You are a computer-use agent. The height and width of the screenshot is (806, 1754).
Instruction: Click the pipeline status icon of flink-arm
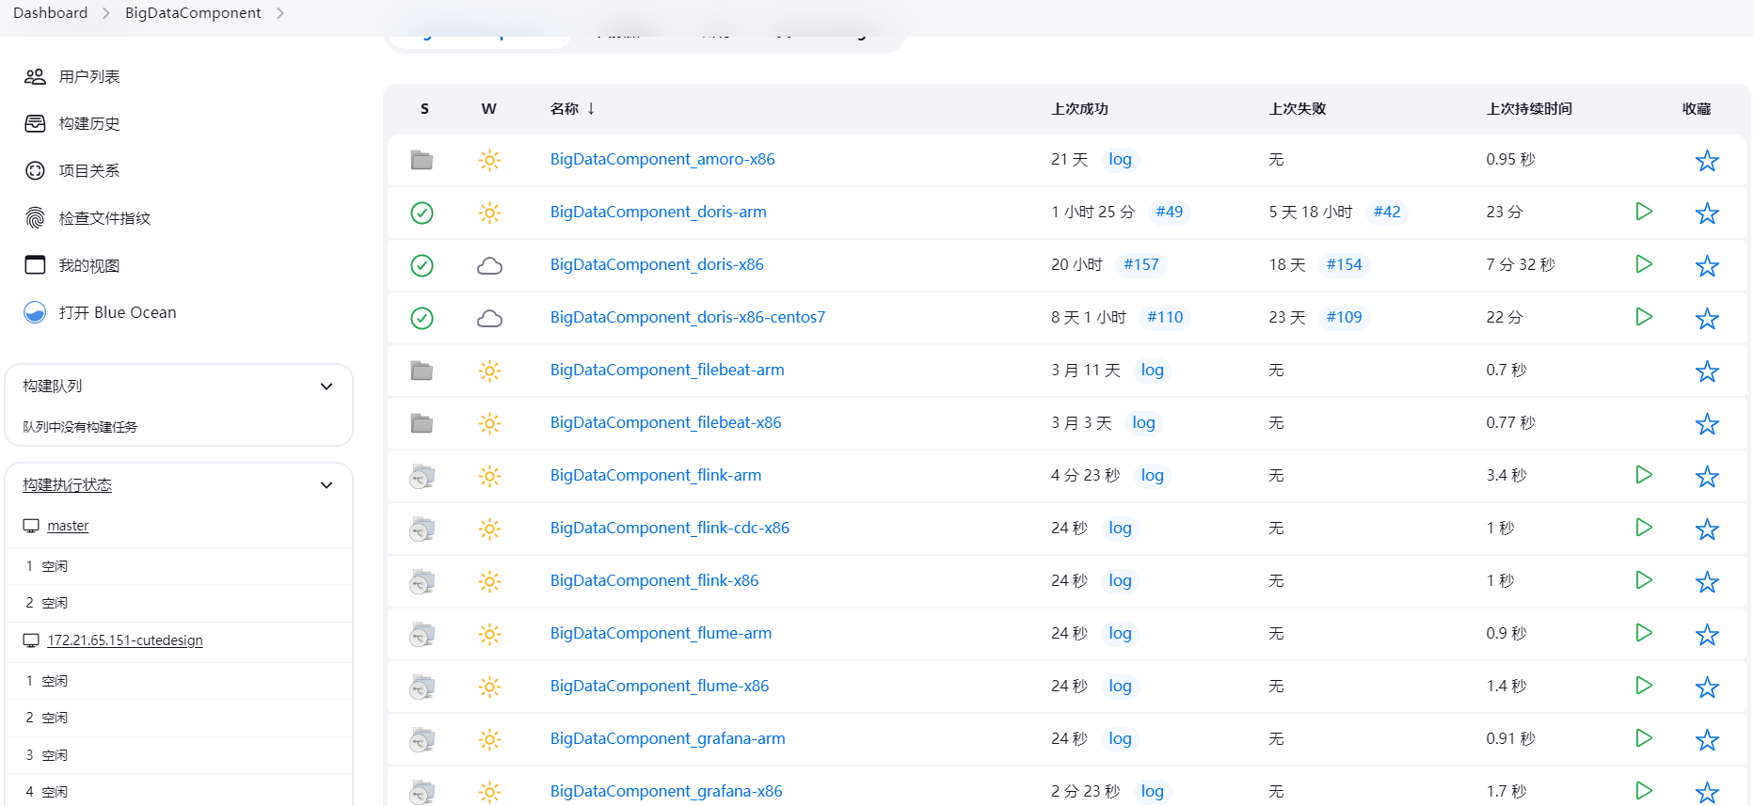tap(422, 477)
